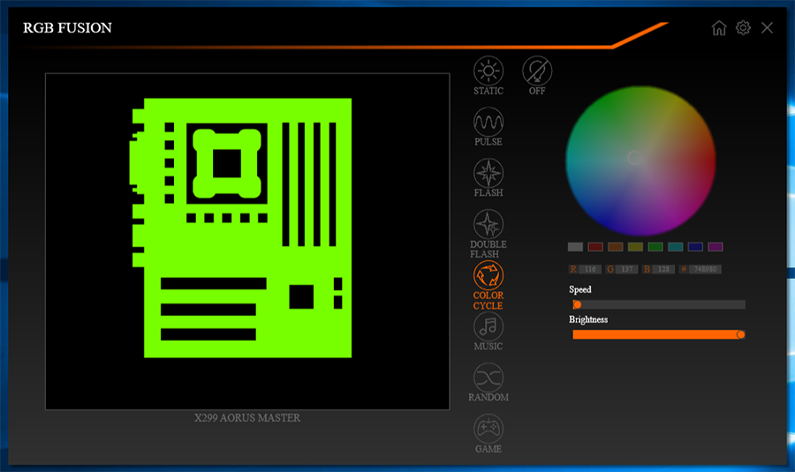Select the purple color swatch

pyautogui.click(x=715, y=247)
